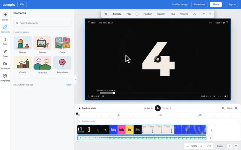This screenshot has width=241, height=150.
Task: Click the redo arrow
Action: point(210,14)
